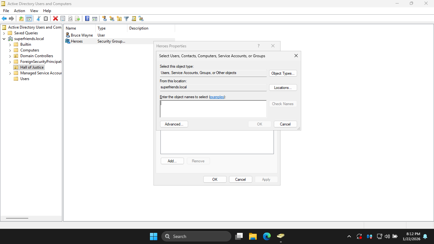Expand the Builtin tree node
This screenshot has height=244, width=434.
(10, 45)
